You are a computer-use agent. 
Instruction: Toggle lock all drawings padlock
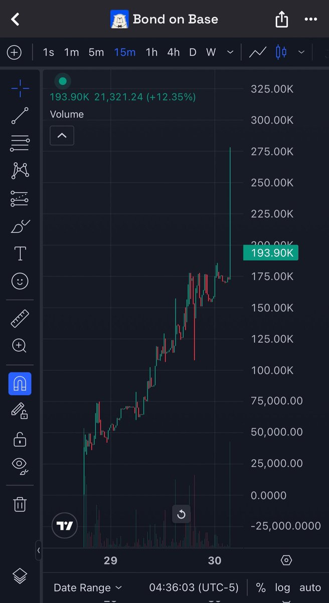(20, 439)
